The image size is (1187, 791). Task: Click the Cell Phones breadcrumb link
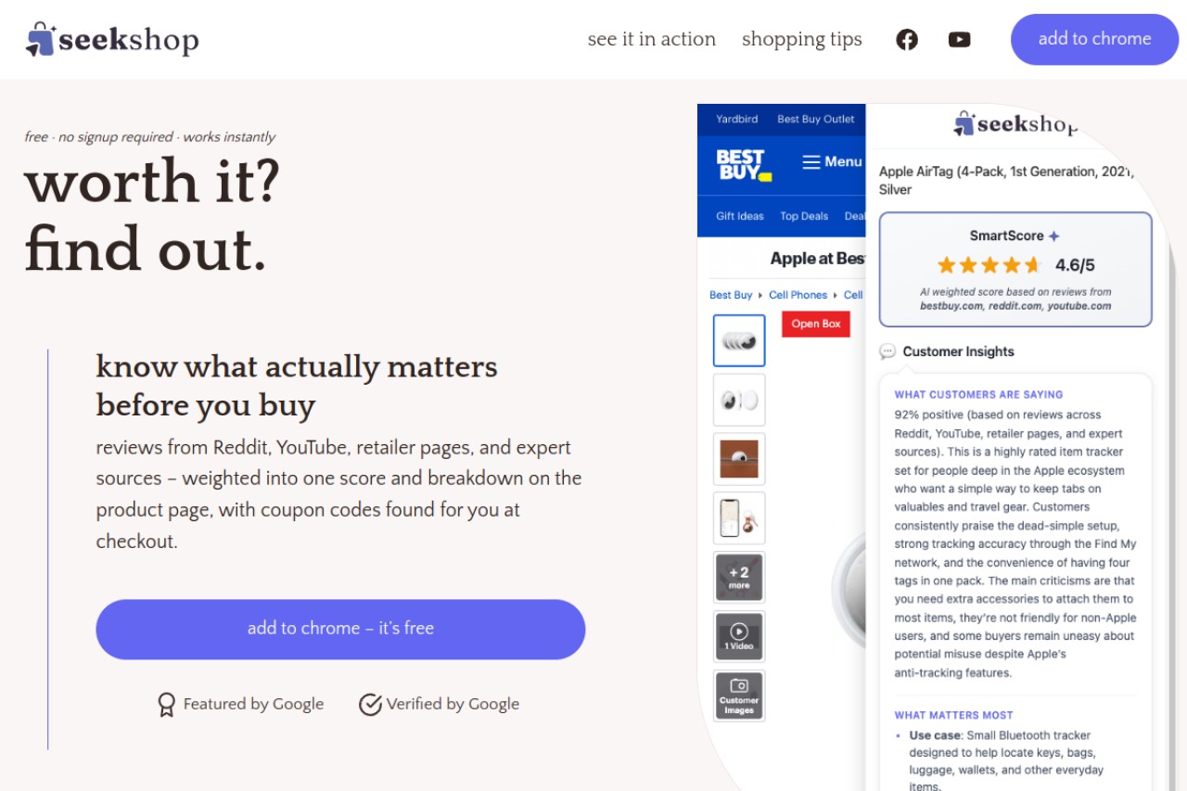(798, 295)
